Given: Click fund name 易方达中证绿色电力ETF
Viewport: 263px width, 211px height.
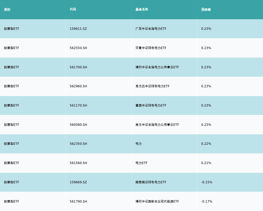Looking at the screenshot, I should [153, 86].
